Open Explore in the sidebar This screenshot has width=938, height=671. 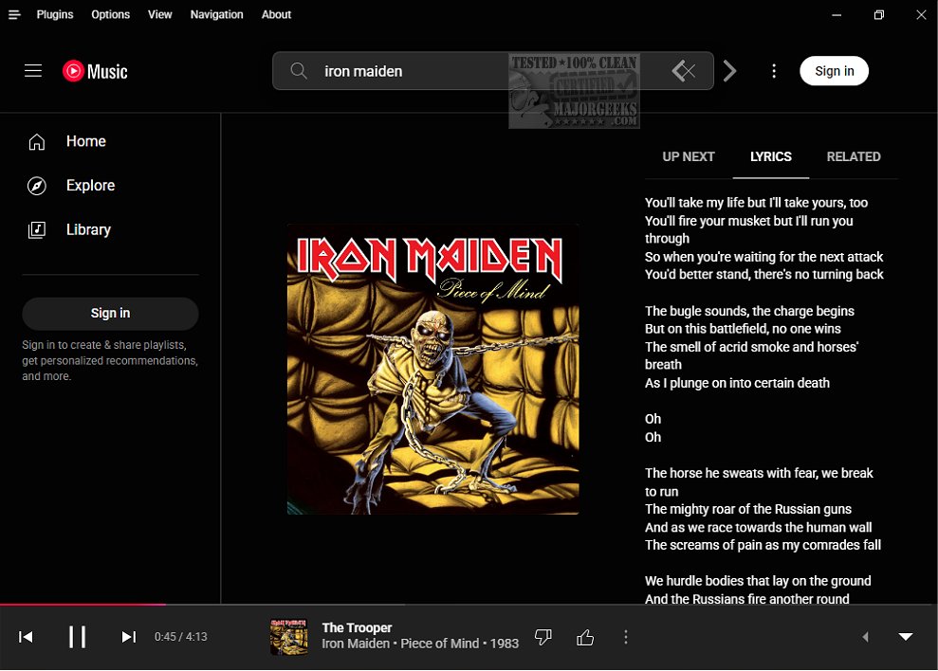pyautogui.click(x=111, y=186)
